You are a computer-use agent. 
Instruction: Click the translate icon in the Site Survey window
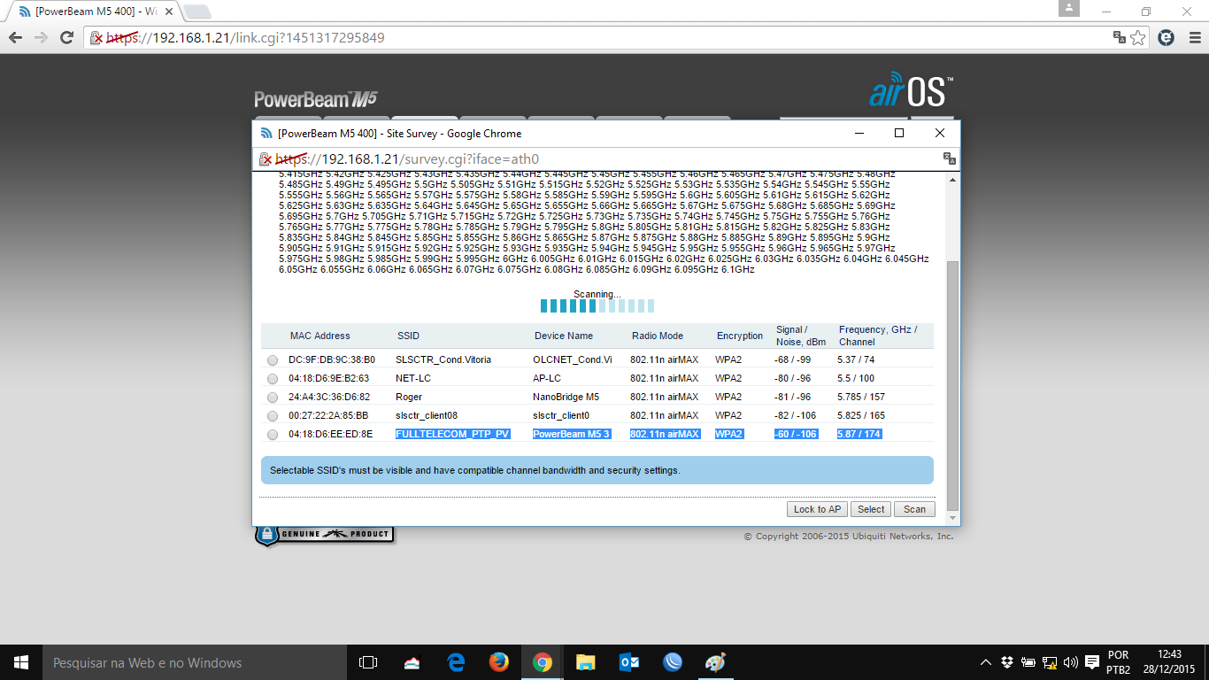click(950, 158)
